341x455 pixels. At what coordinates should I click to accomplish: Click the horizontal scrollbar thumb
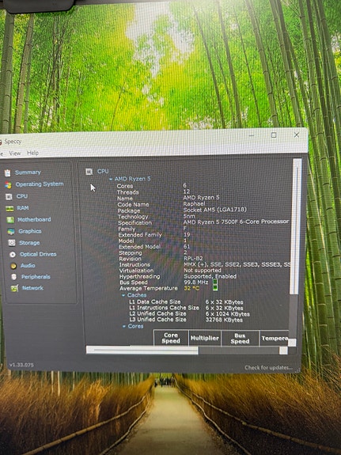142,350
